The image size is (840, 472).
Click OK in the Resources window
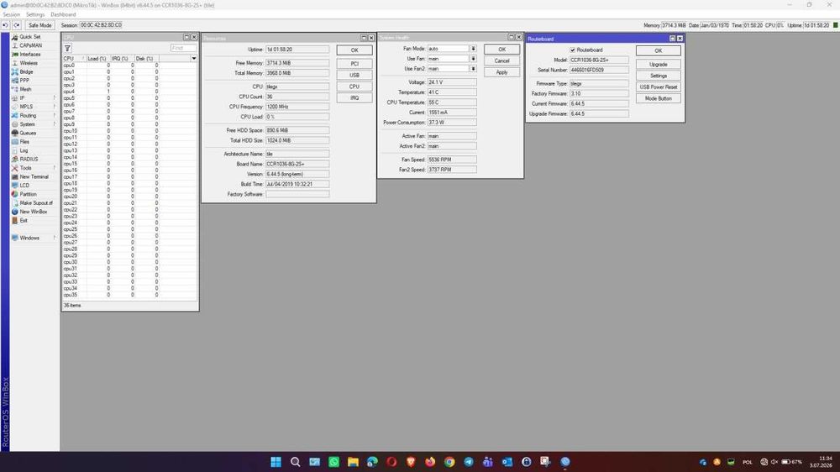[x=354, y=50]
